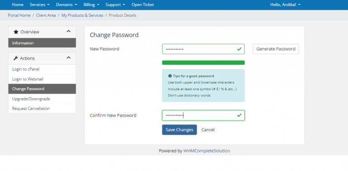
Task: Open the Hello, Andika! account menu
Action: (x=285, y=5)
